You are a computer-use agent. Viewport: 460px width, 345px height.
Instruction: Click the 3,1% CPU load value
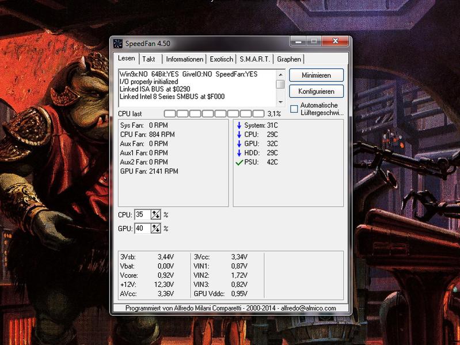(274, 113)
